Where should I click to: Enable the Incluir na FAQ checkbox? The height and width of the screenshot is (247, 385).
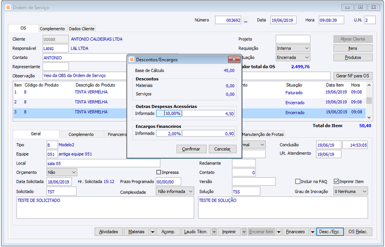[x=298, y=182]
